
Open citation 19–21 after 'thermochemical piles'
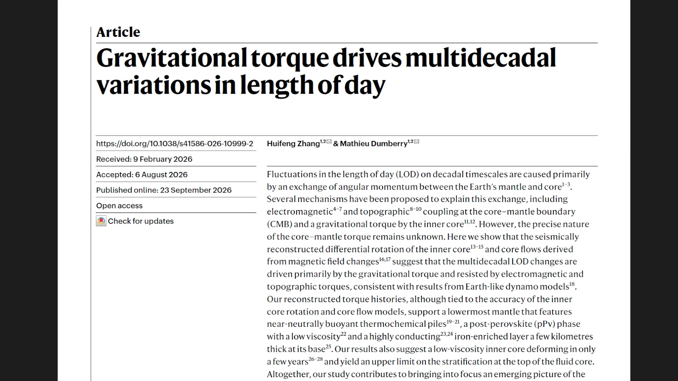coord(453,321)
